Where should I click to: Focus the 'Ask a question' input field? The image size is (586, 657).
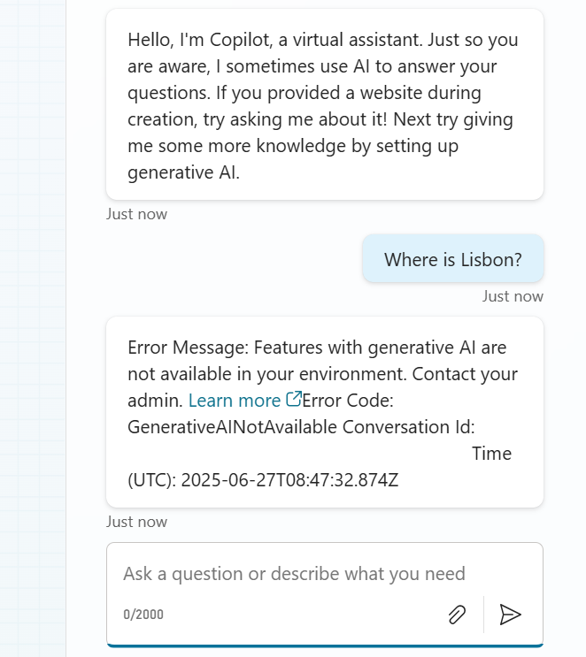point(294,574)
